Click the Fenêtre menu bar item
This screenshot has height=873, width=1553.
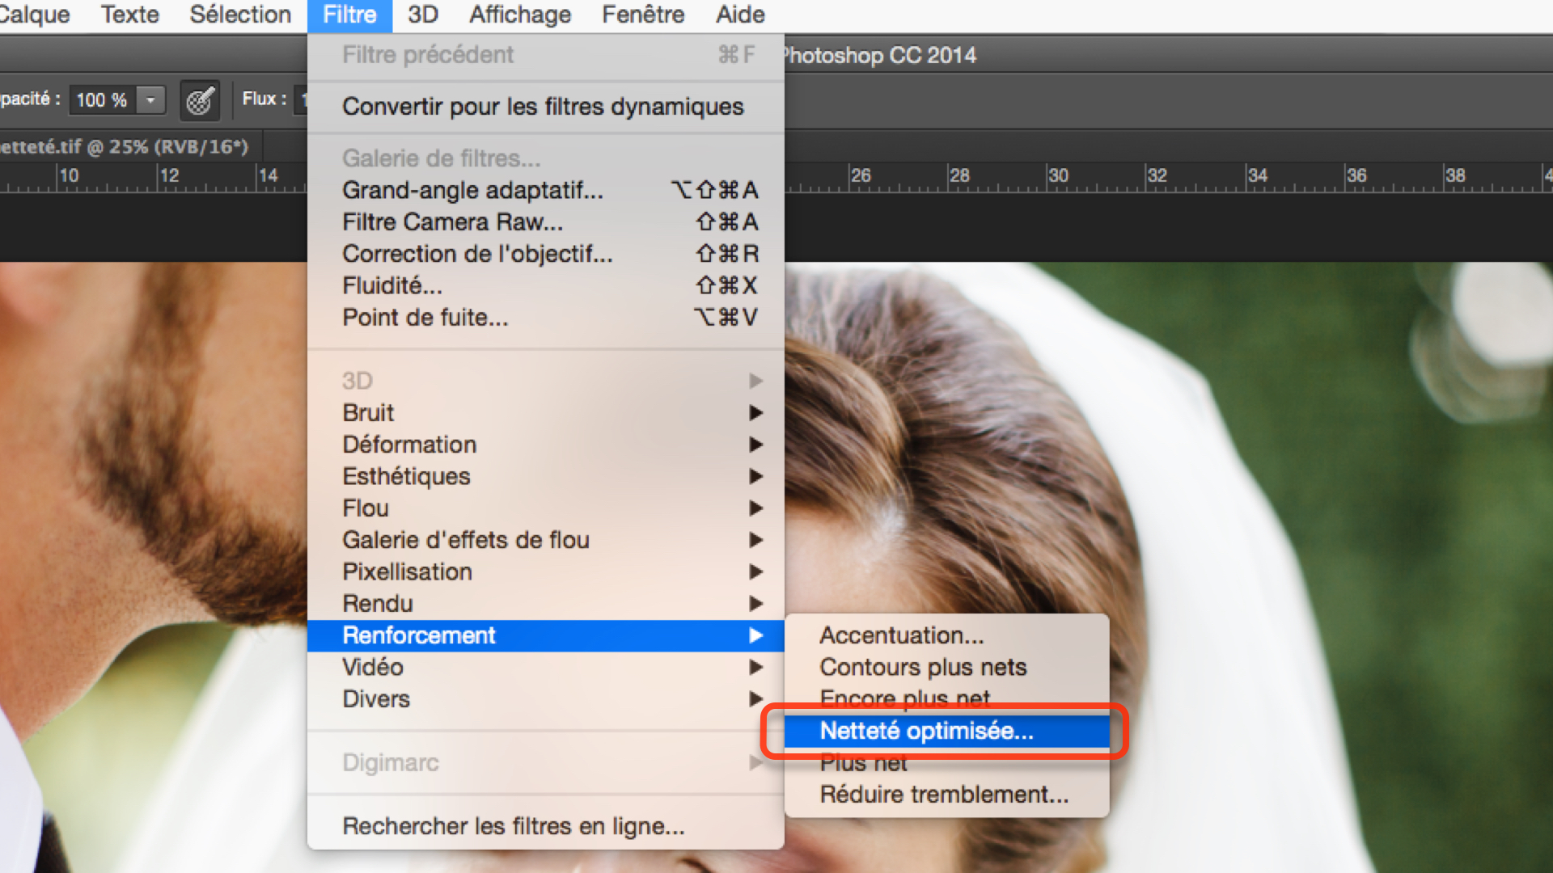(643, 15)
